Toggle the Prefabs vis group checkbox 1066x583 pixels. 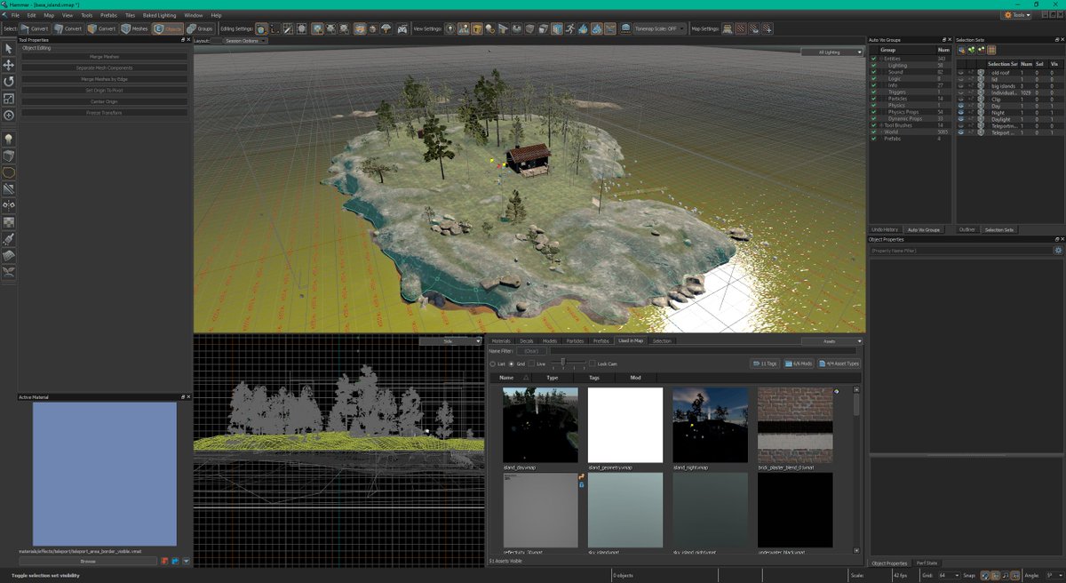(x=874, y=139)
